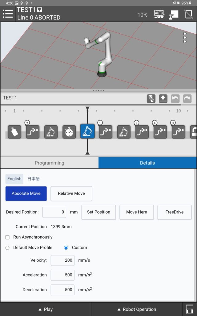This screenshot has height=316, width=197.
Task: Select the Default Move Profile radio button
Action: [x=7, y=248]
